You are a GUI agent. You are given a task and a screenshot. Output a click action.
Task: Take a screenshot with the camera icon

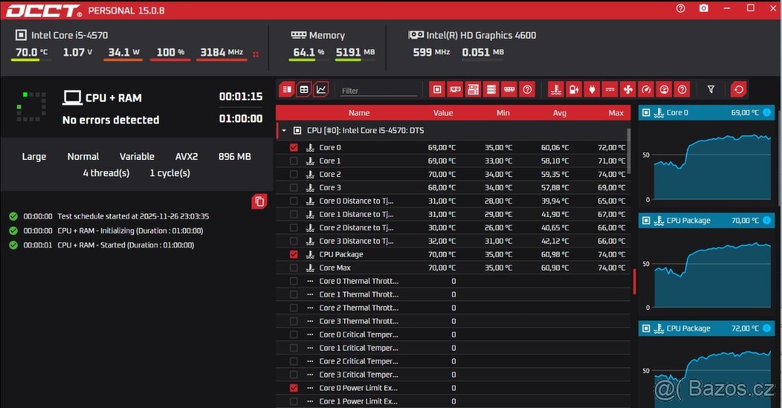pyautogui.click(x=704, y=8)
